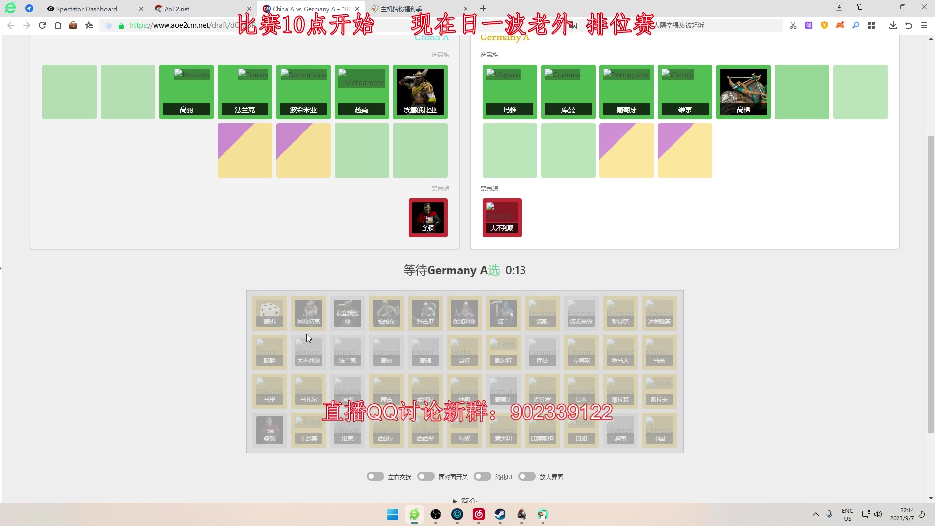Switch ENG US input language indicator

(x=847, y=514)
